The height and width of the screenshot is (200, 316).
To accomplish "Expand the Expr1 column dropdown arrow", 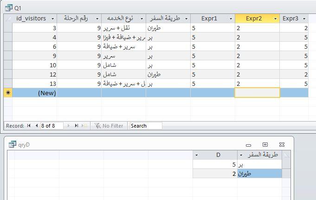I will point(231,19).
